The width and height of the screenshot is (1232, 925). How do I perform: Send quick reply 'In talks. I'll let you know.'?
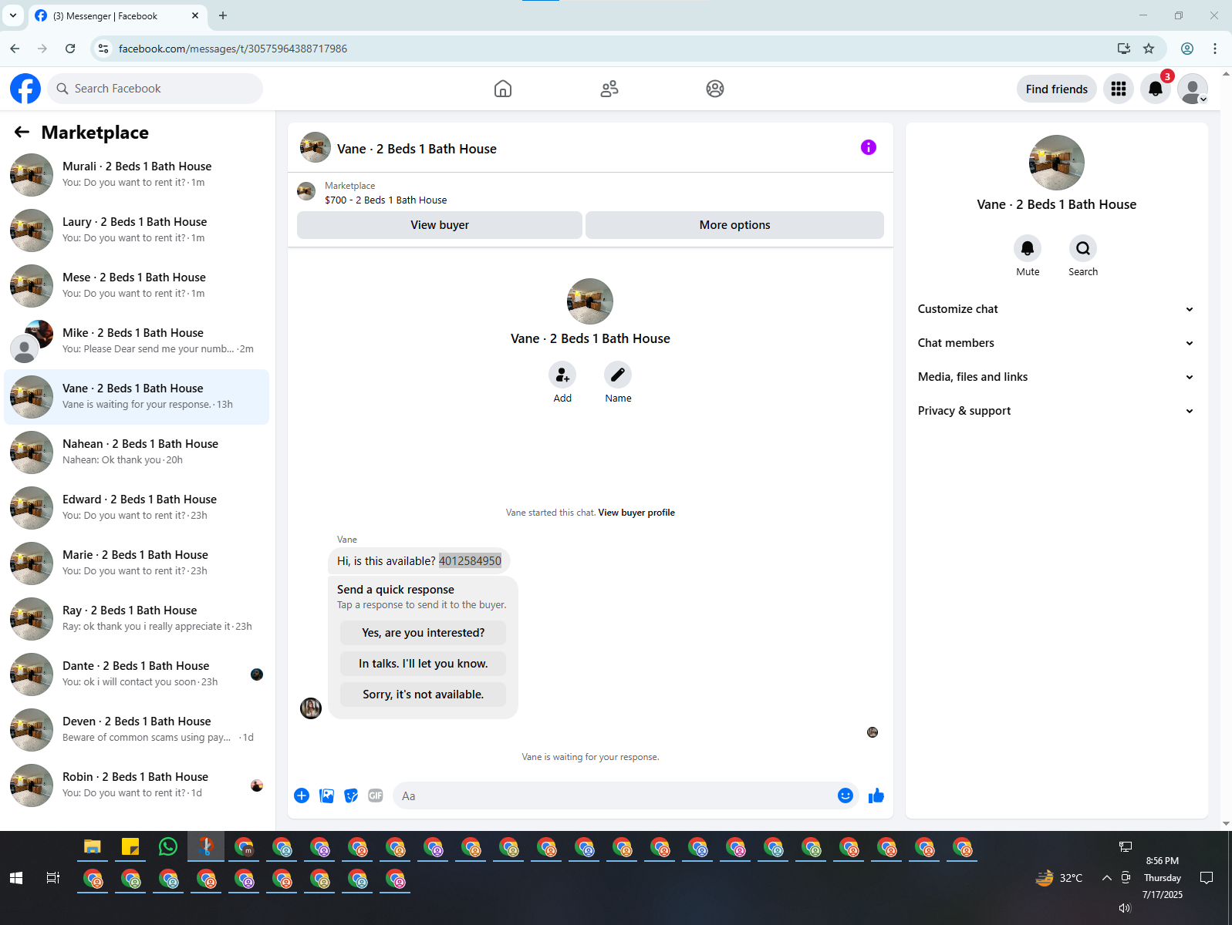pos(423,664)
